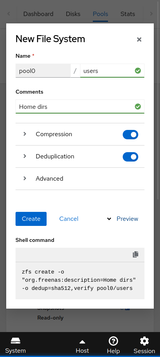The height and width of the screenshot is (357, 160).
Task: Close the New File System dialog
Action: click(x=139, y=39)
